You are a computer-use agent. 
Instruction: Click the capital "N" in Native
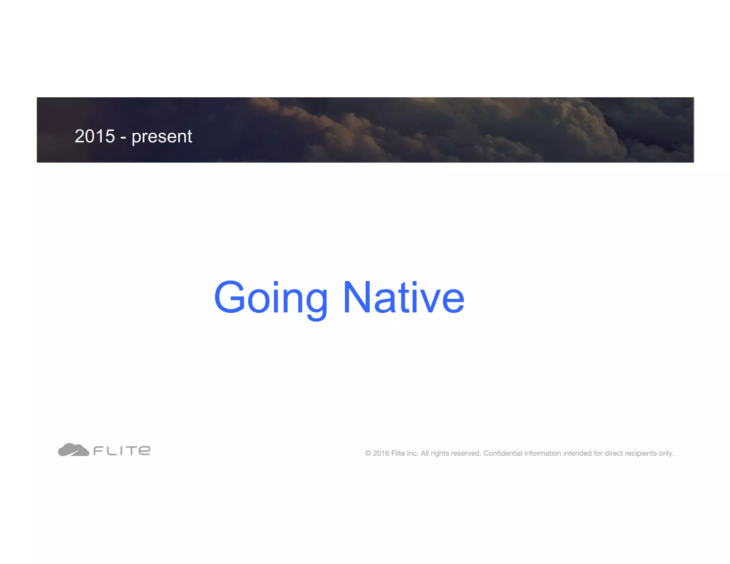click(x=357, y=297)
